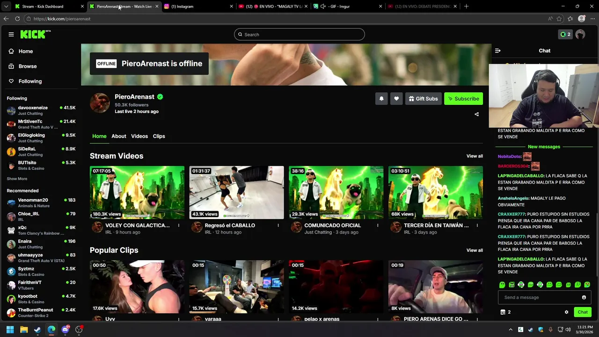This screenshot has width=599, height=337.
Task: Open the browser tab search dropdown
Action: (x=6, y=7)
